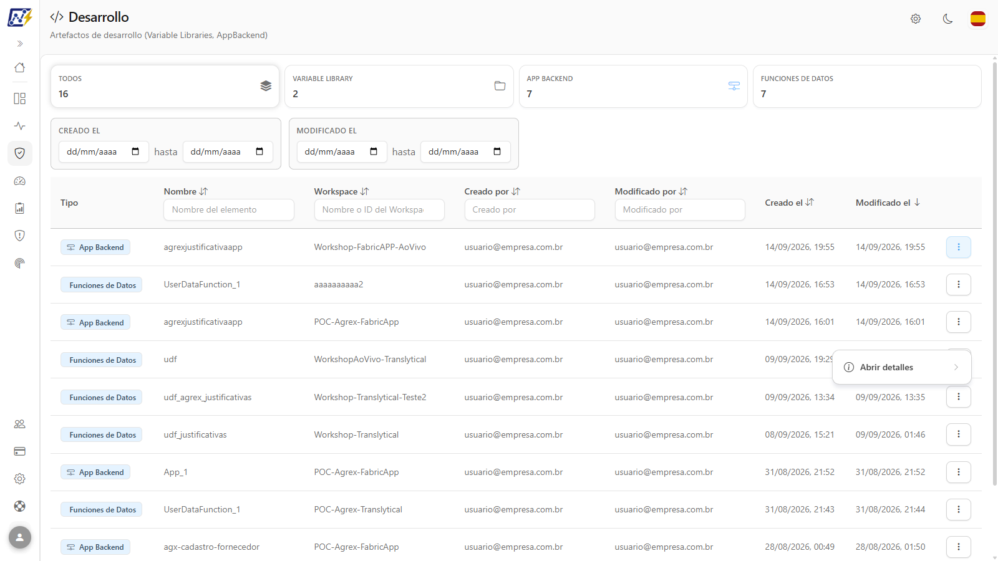998x561 pixels.
Task: Open actions menu for UserDataFunction_1 aaaaaaaaaa2 row
Action: coord(959,285)
